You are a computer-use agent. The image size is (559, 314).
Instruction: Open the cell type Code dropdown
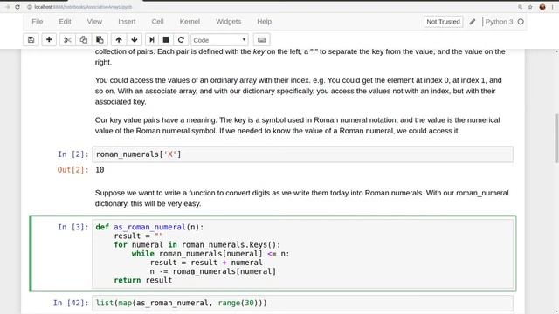coord(219,40)
